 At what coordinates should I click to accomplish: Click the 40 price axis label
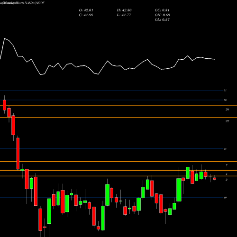pos(225,198)
